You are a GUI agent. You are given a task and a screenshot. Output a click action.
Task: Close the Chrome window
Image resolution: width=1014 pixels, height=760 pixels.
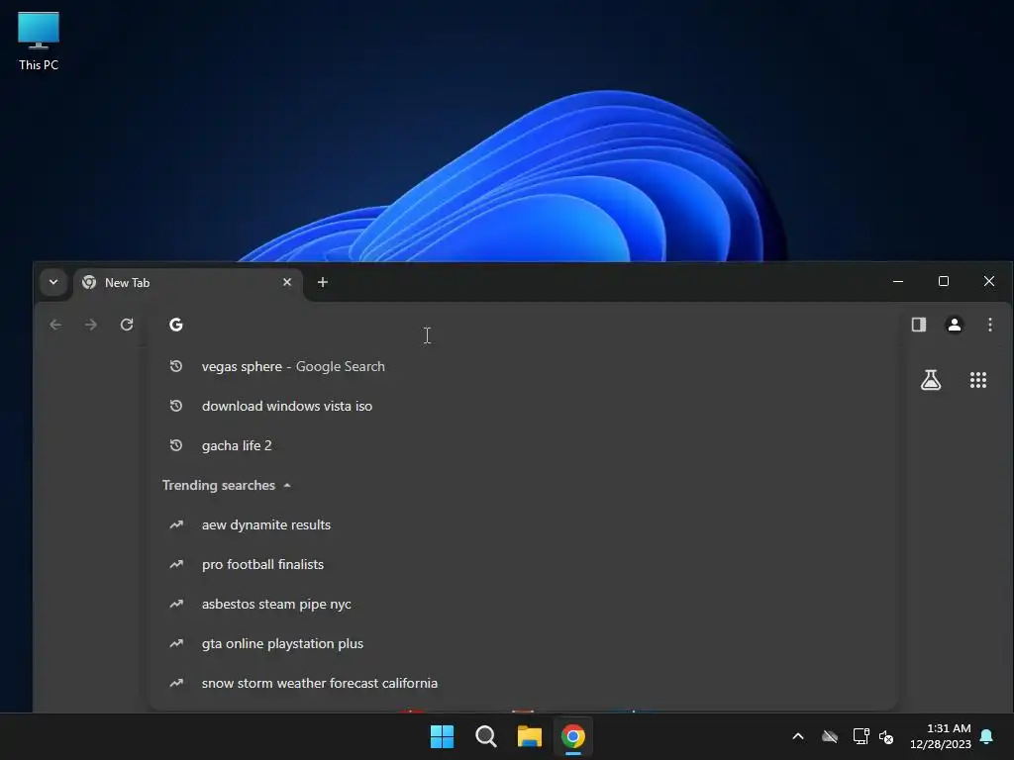pos(989,282)
